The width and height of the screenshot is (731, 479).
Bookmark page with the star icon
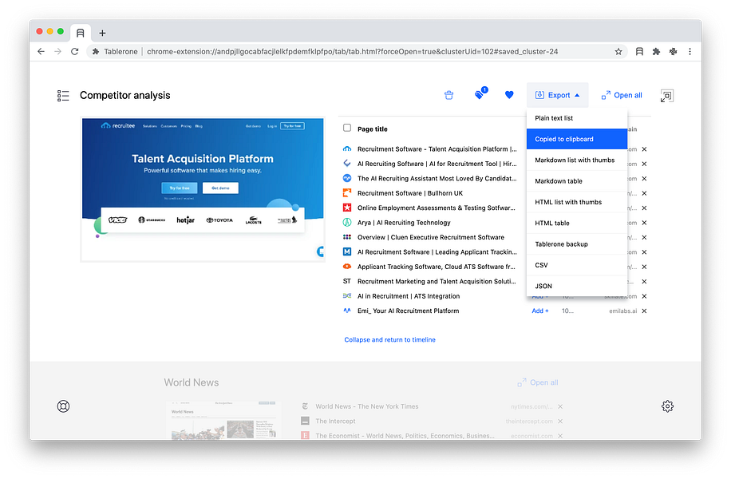(618, 51)
